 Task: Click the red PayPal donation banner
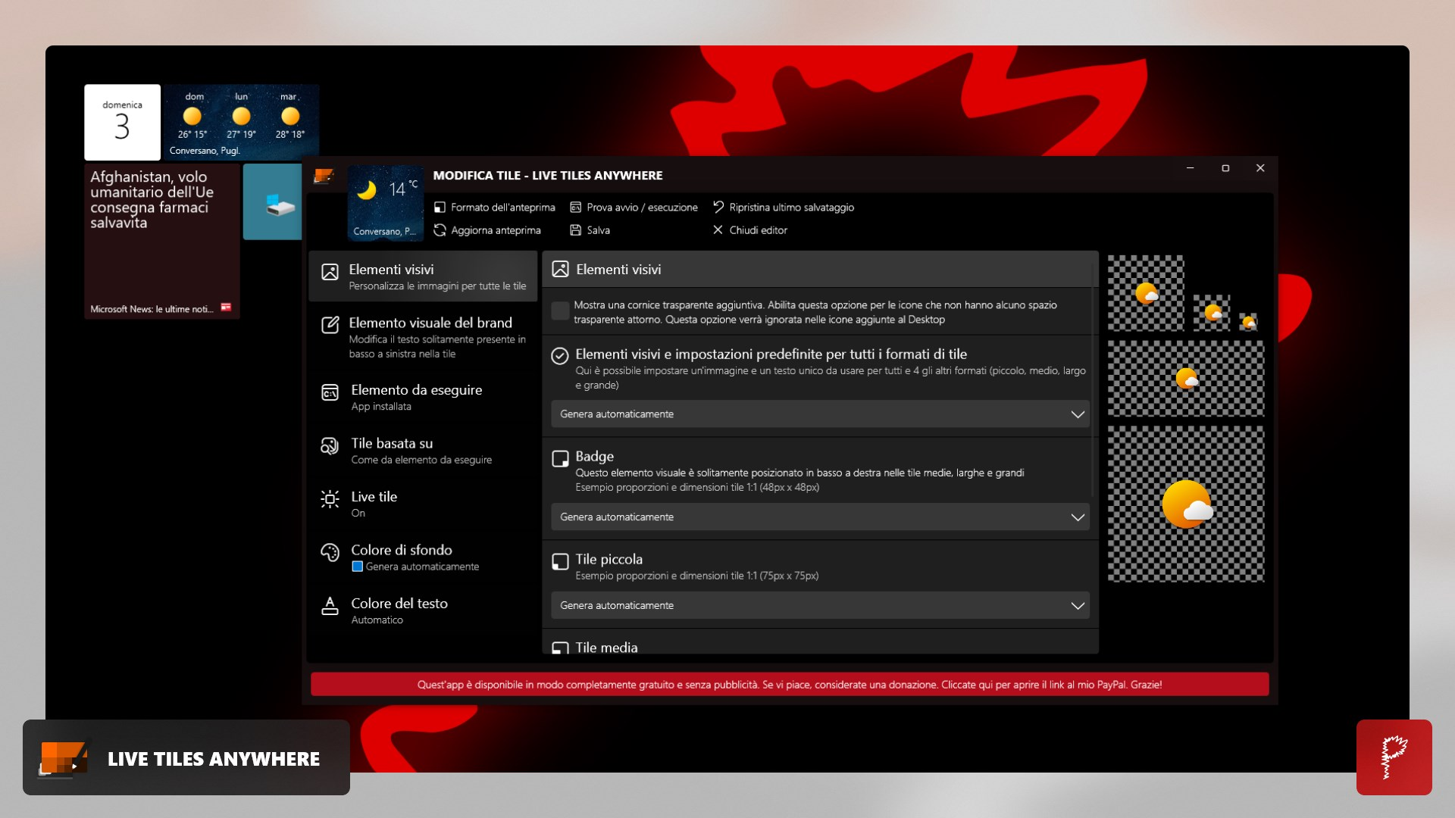(x=789, y=685)
